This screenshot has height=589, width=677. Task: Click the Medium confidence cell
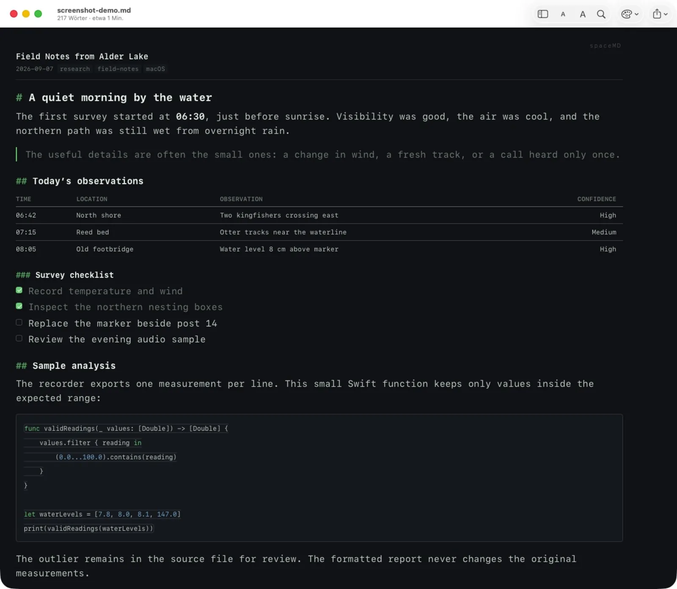pos(604,232)
